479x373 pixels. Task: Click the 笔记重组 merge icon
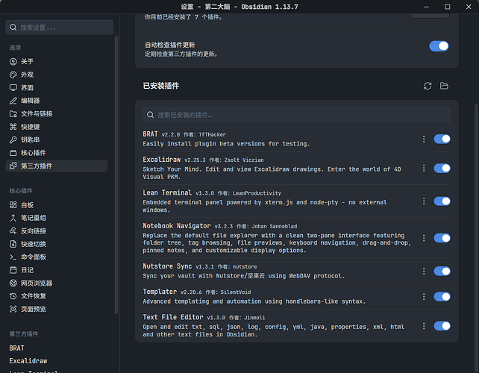(x=13, y=218)
